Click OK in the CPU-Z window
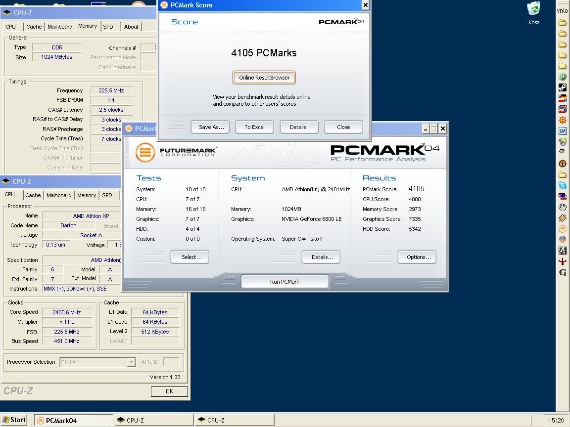Viewport: 570px width, 427px height. point(169,391)
